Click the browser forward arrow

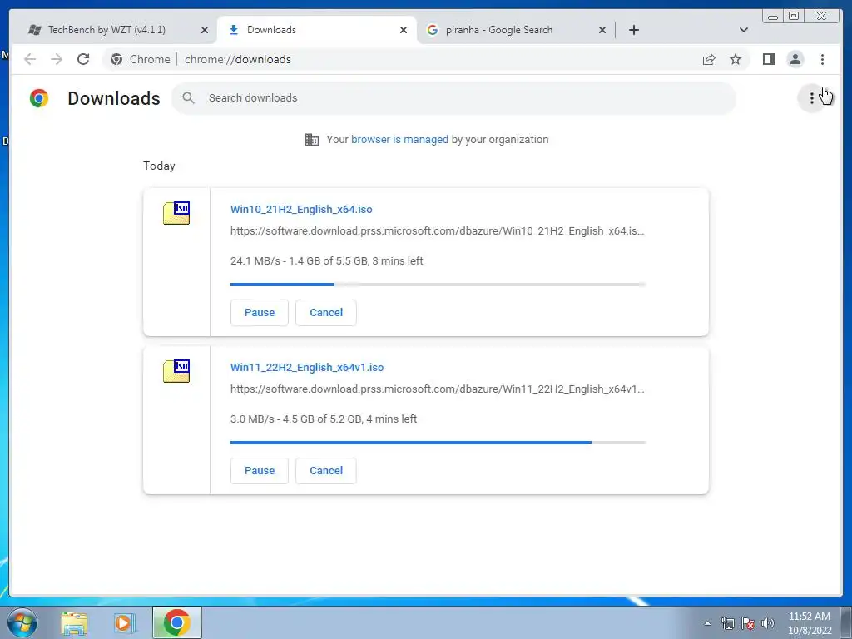[57, 59]
